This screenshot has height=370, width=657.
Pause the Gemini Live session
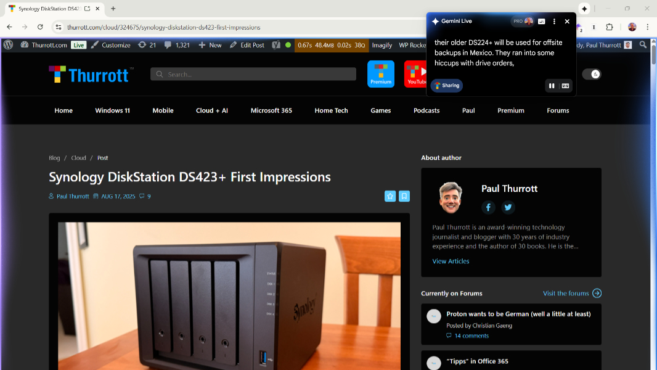(x=552, y=86)
